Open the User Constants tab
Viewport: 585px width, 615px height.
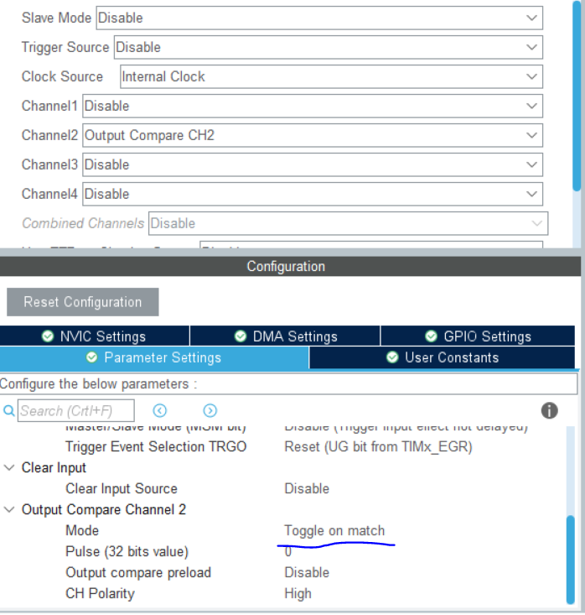point(442,357)
